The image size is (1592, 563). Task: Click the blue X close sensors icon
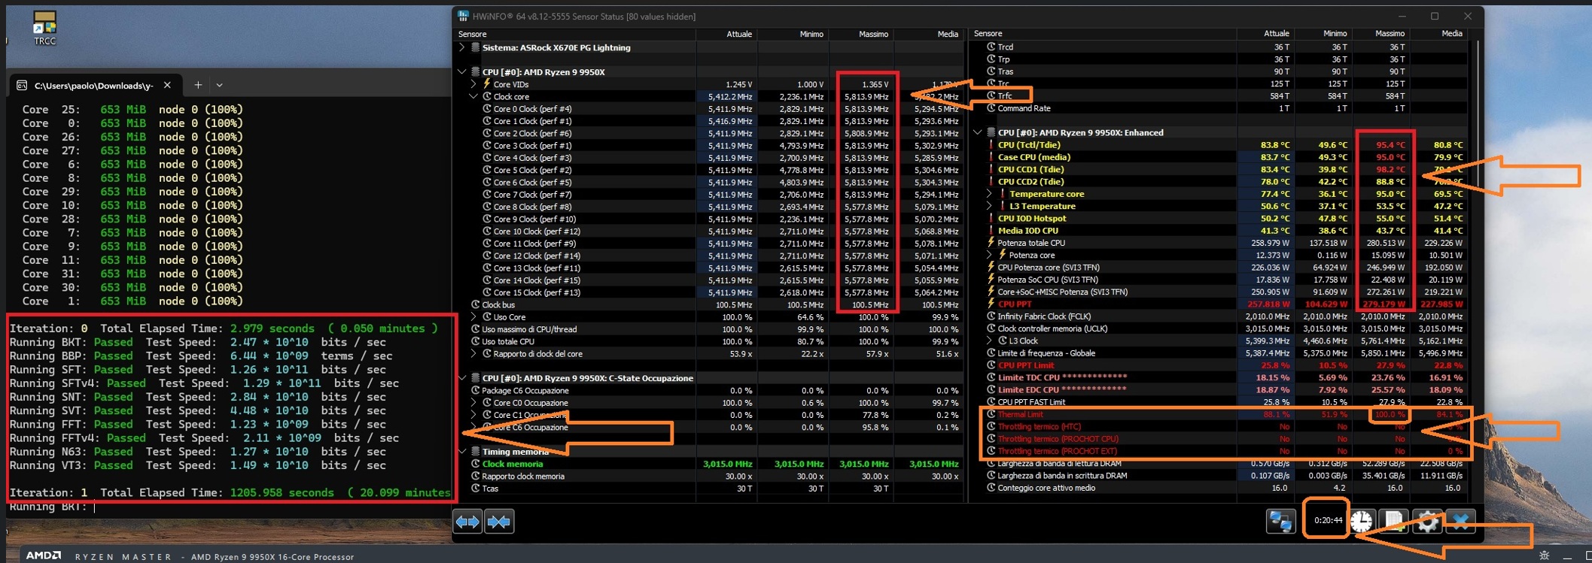pyautogui.click(x=1460, y=521)
